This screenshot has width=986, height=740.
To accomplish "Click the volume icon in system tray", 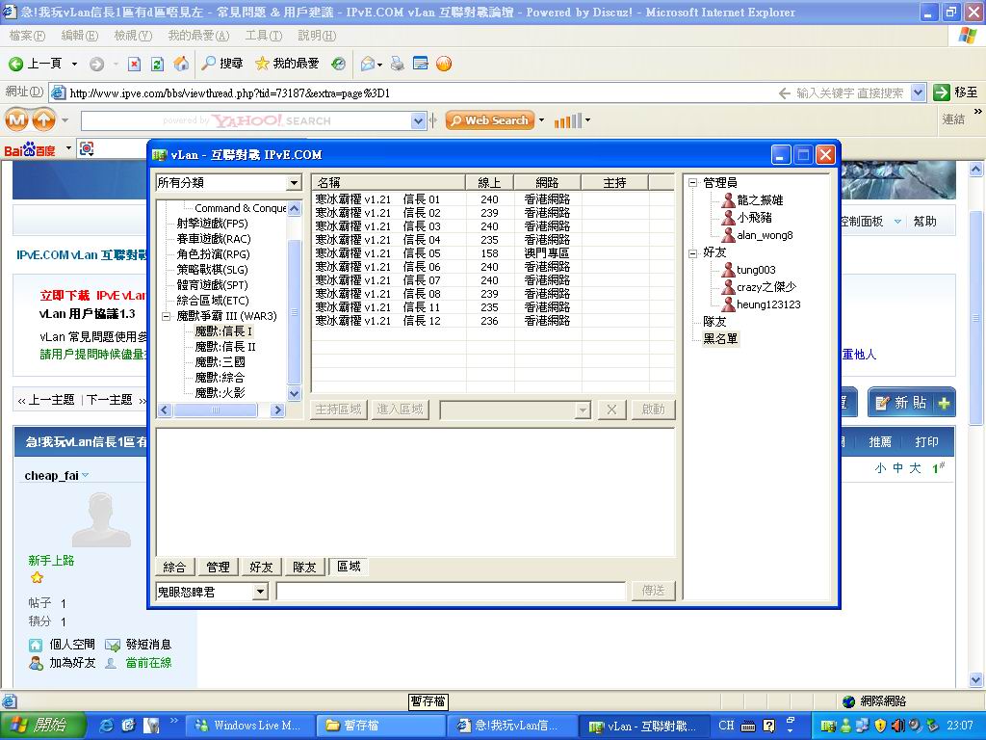I will [x=898, y=724].
